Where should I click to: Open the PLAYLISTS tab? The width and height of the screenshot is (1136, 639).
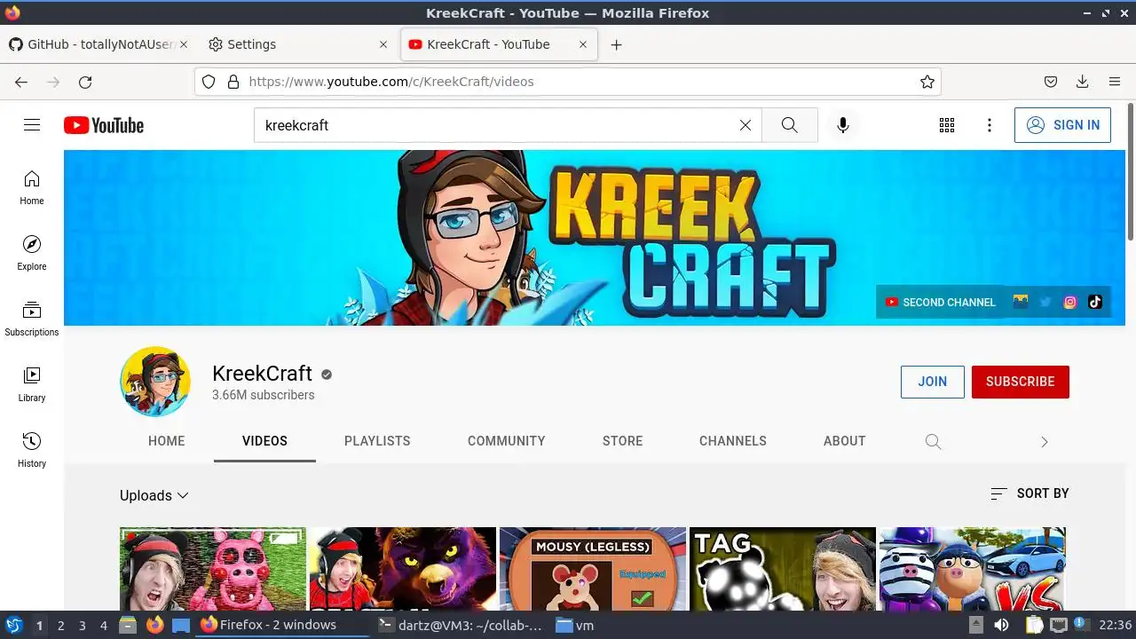tap(377, 441)
